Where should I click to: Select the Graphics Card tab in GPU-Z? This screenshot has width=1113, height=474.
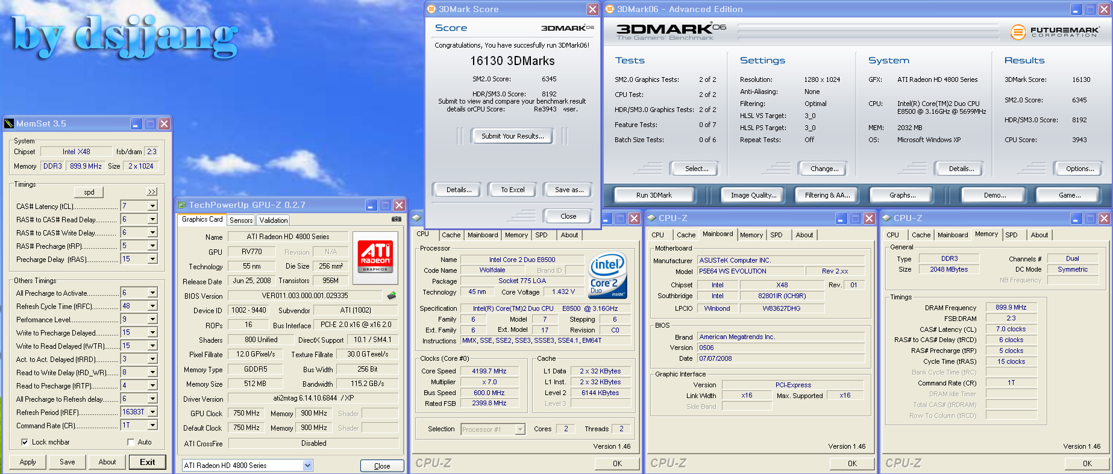(x=202, y=219)
